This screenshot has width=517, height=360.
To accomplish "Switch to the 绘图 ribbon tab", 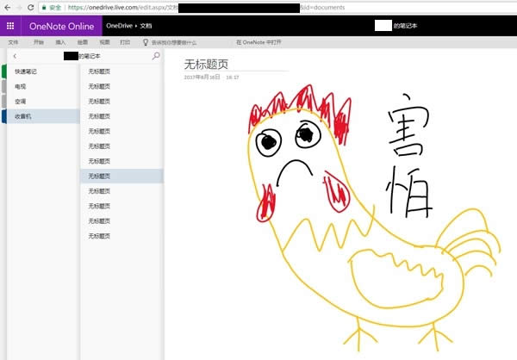I will (83, 41).
